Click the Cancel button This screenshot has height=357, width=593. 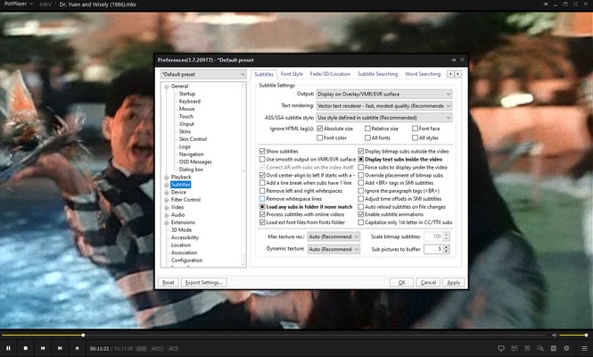point(428,282)
